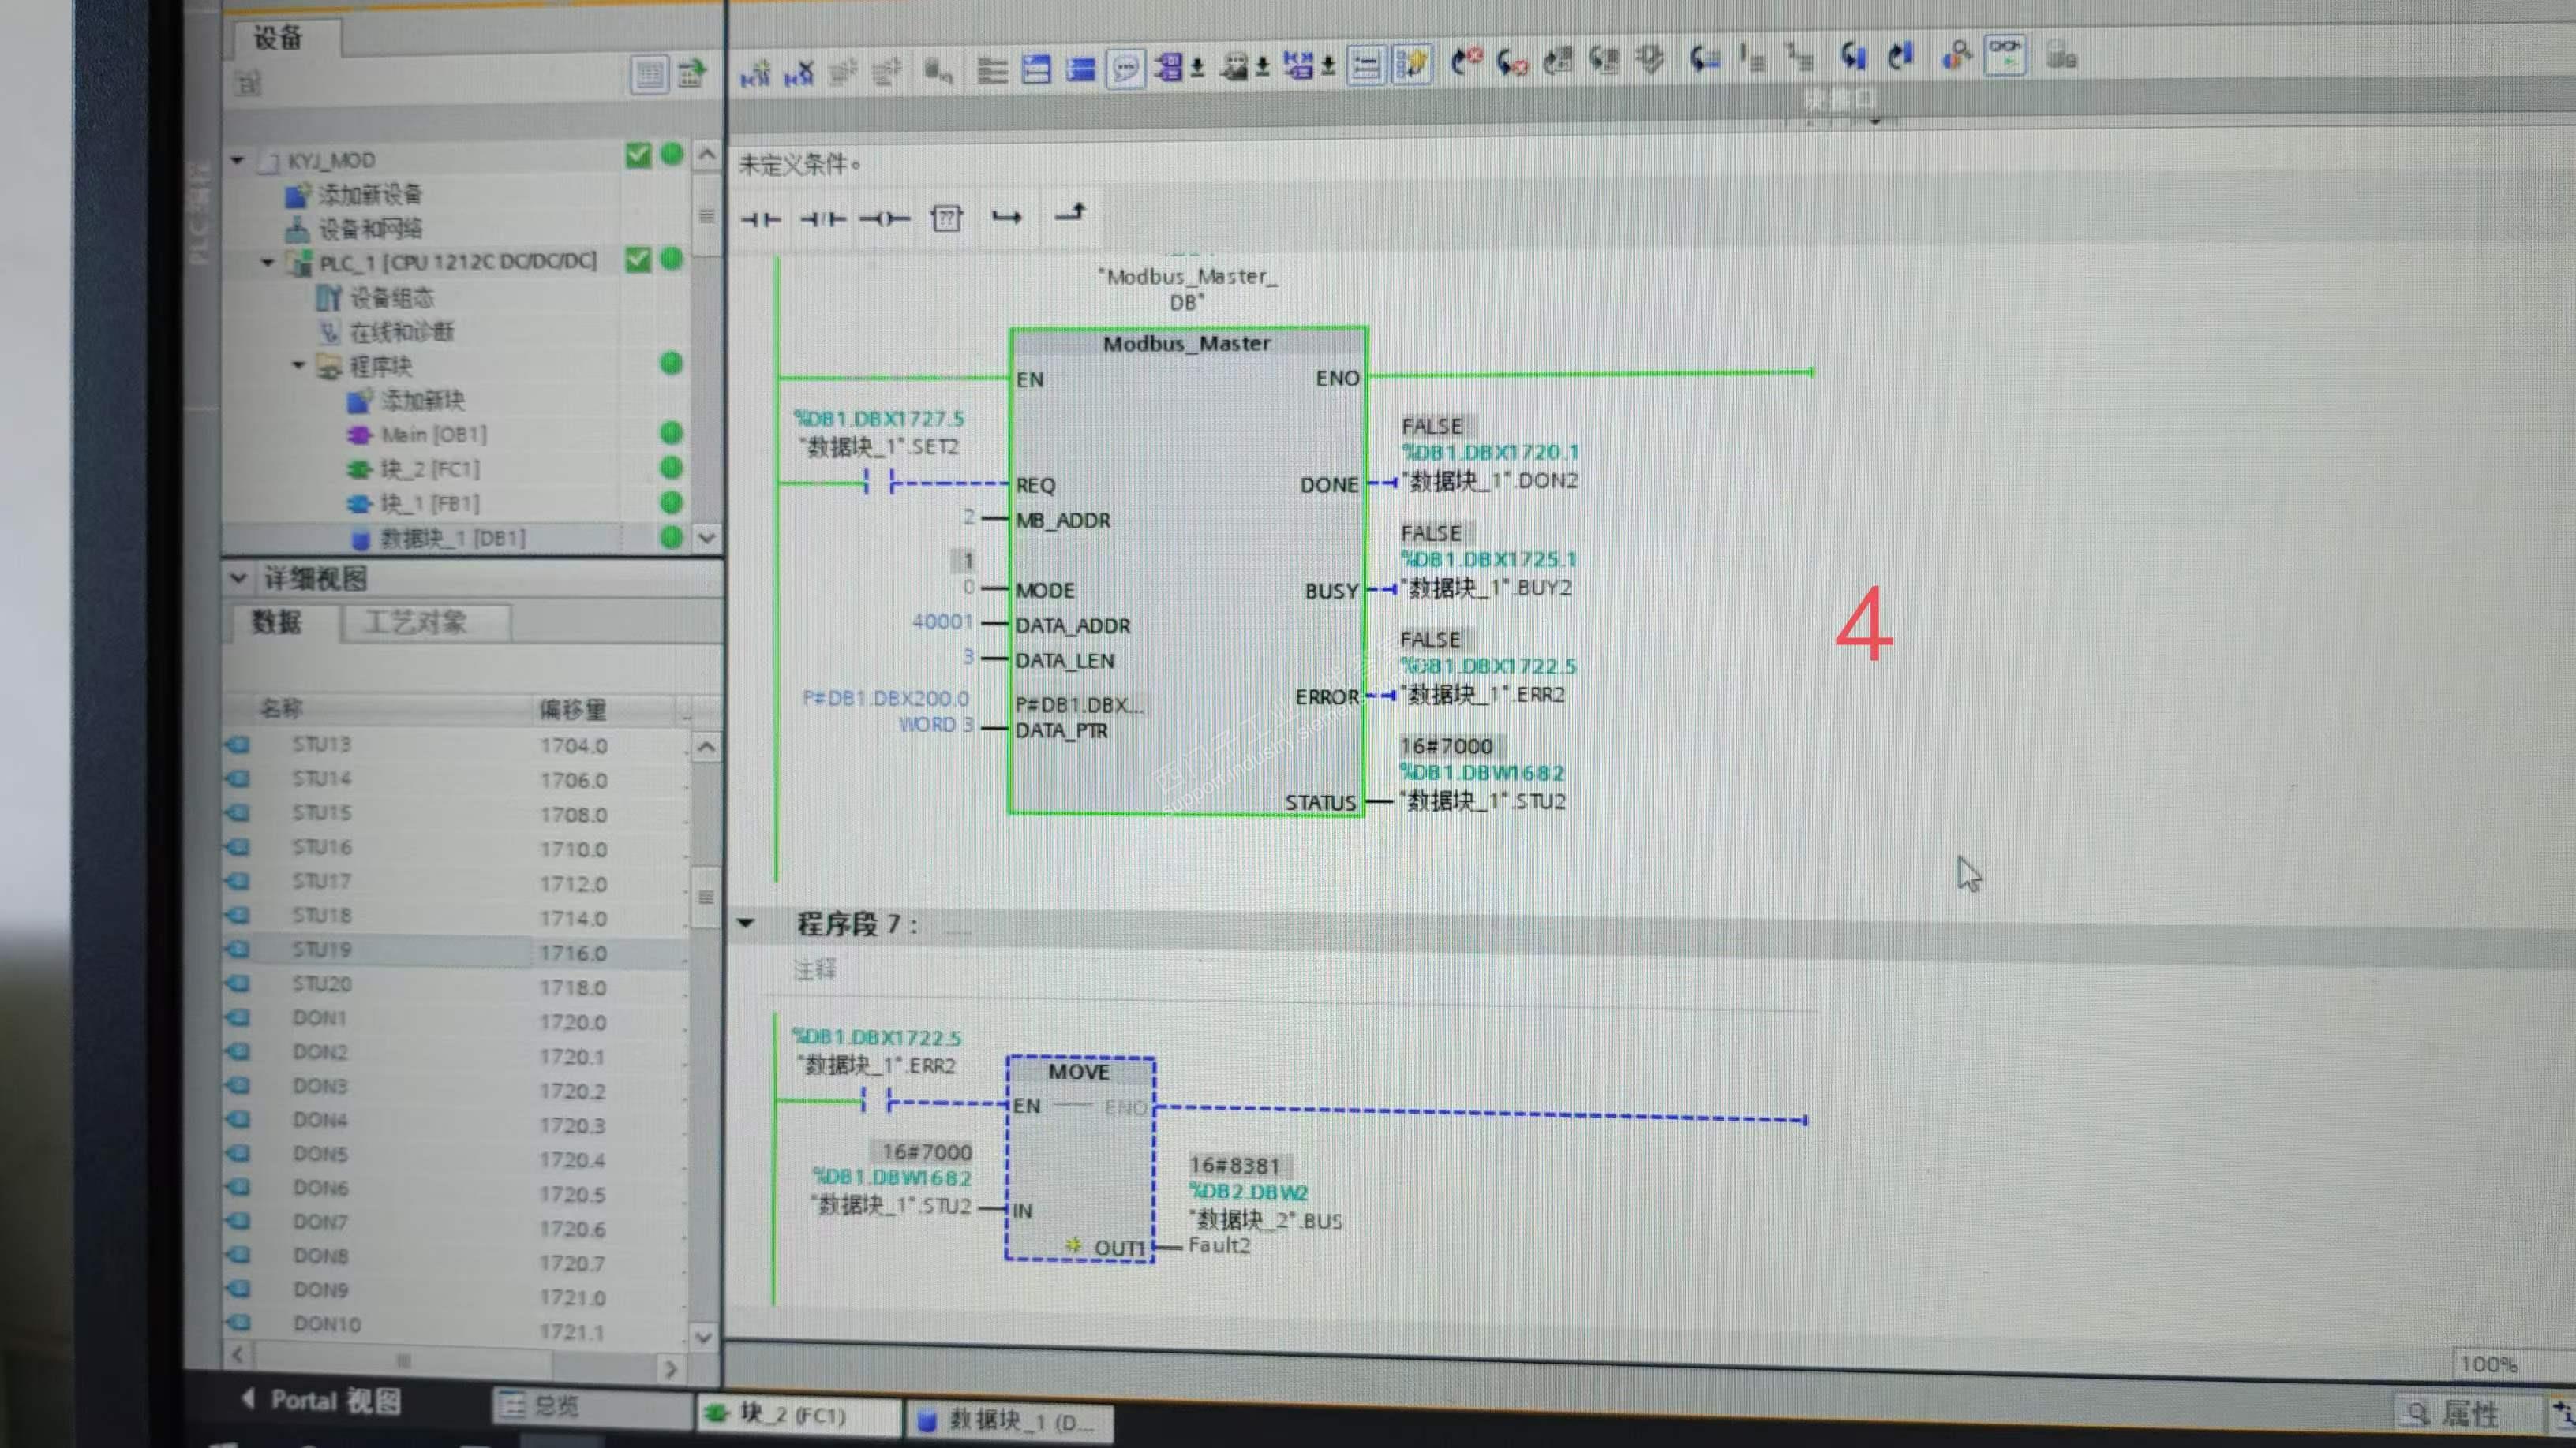Click green checkbox beside PLC_1 CPU 1212C
The image size is (2576, 1448).
click(x=638, y=259)
